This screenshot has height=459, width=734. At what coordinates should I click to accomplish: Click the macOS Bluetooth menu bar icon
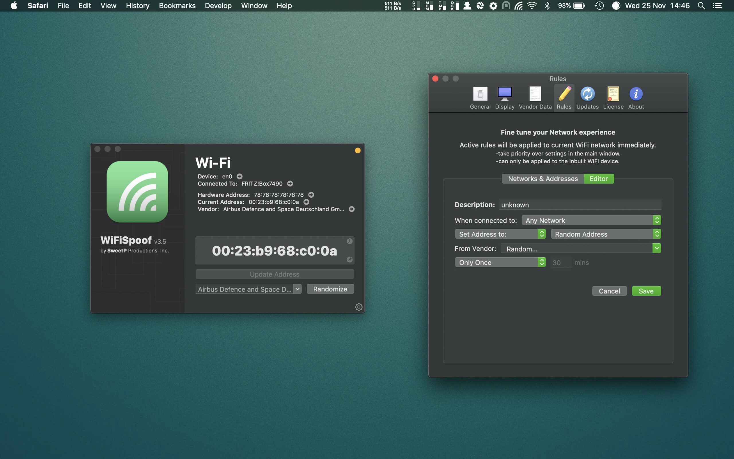point(546,6)
